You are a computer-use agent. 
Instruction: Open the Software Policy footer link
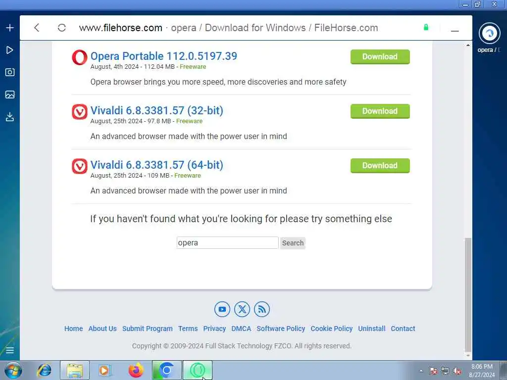(281, 329)
